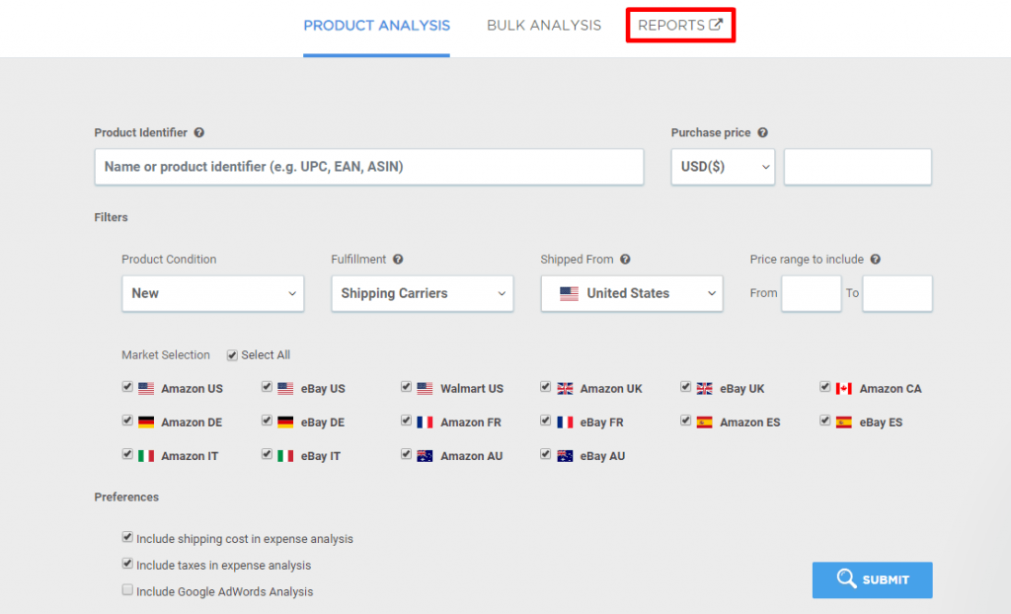
Task: Click the magnifier icon on Submit button
Action: point(846,577)
